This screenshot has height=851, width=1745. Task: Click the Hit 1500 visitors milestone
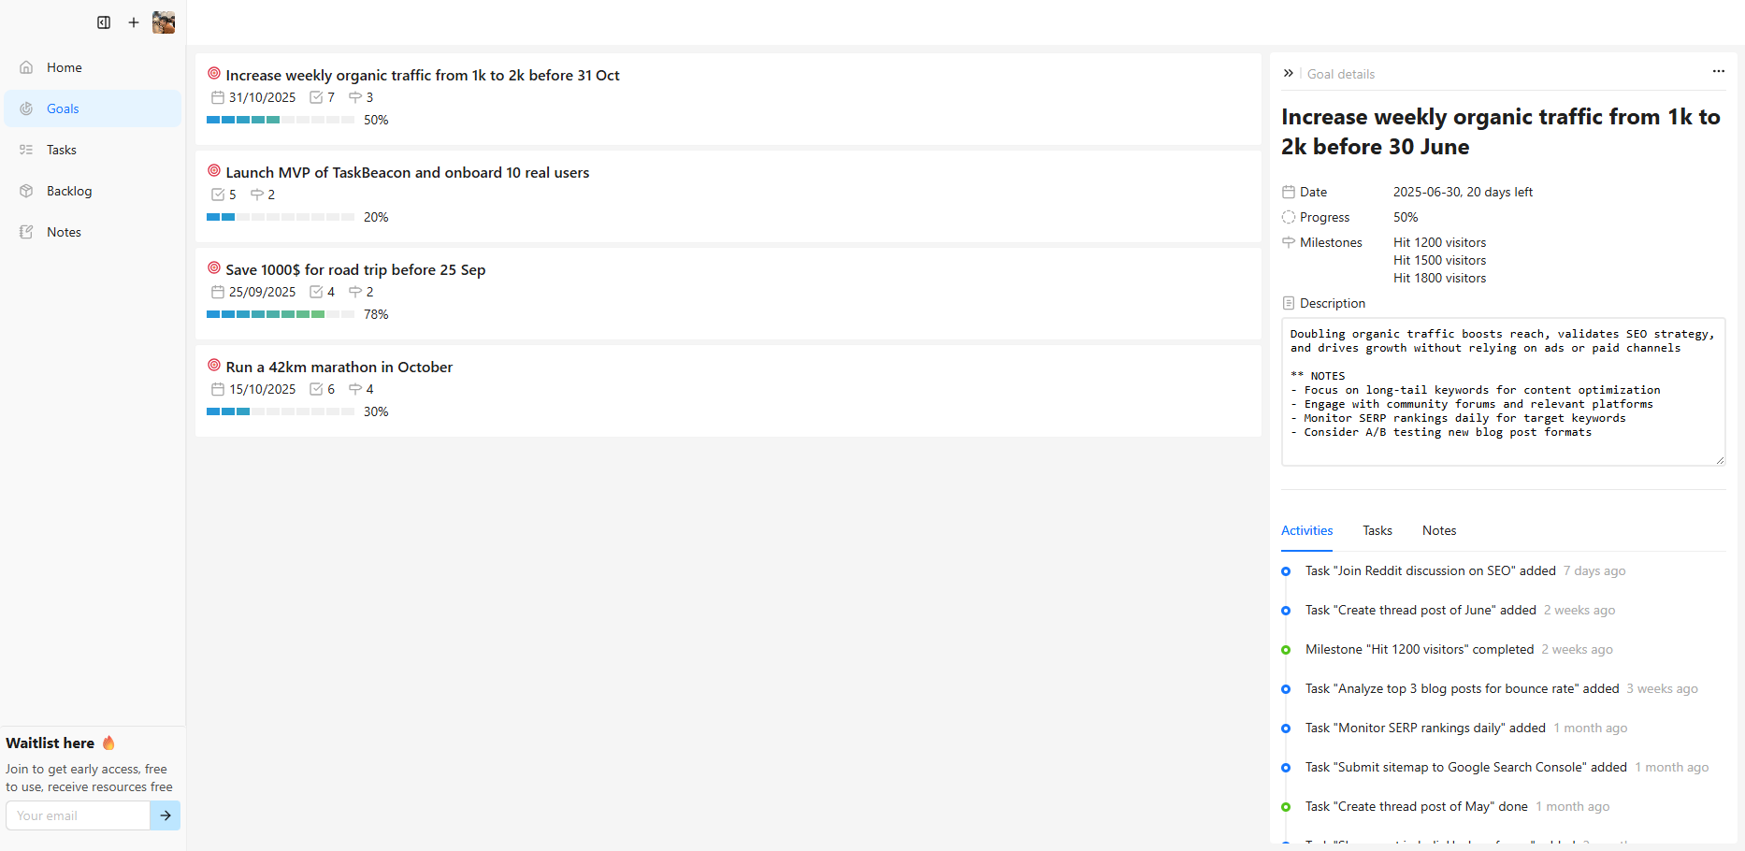click(1439, 260)
